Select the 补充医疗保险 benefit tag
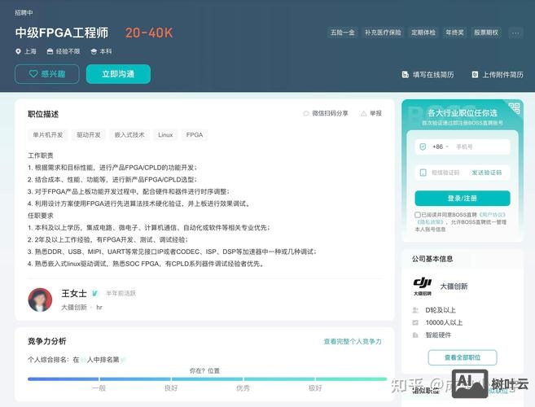The width and height of the screenshot is (535, 407). click(383, 33)
